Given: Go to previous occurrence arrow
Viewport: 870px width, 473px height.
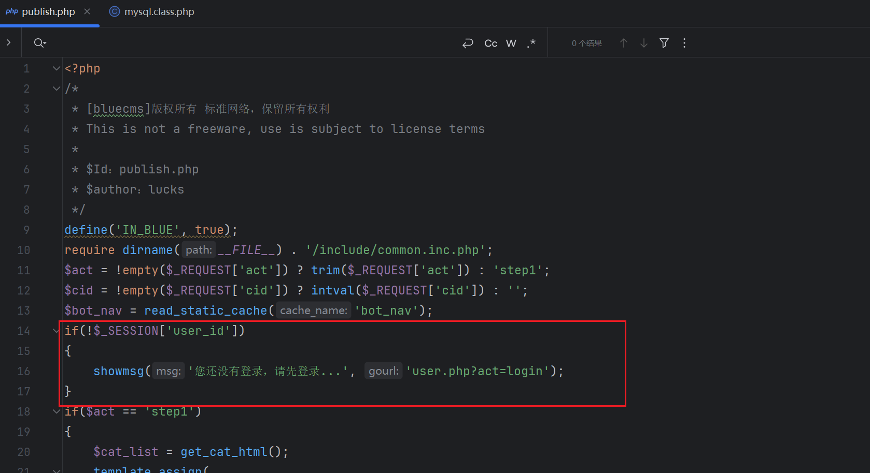Looking at the screenshot, I should coord(624,43).
